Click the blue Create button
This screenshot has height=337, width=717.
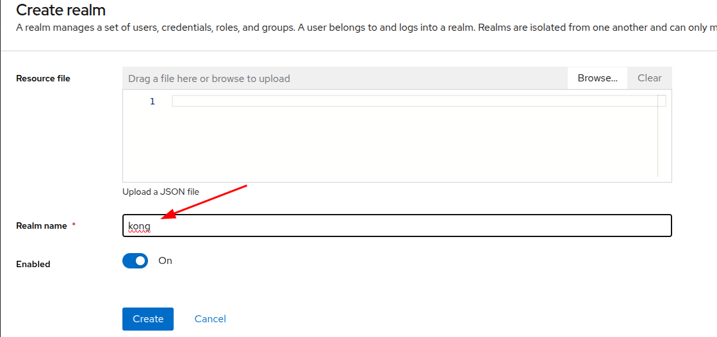pyautogui.click(x=148, y=318)
